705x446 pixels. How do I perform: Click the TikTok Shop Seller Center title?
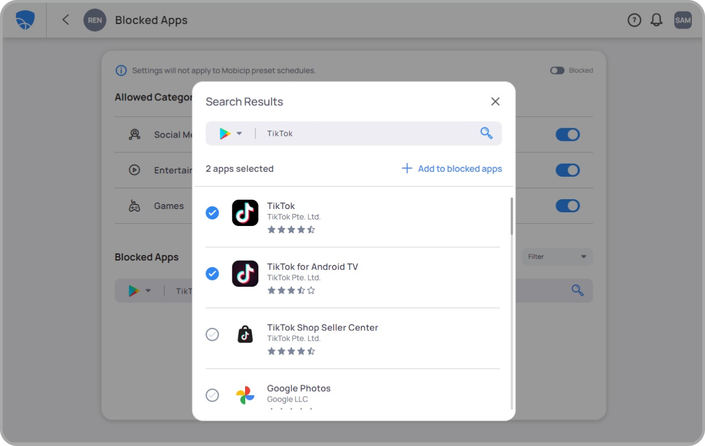coord(323,328)
